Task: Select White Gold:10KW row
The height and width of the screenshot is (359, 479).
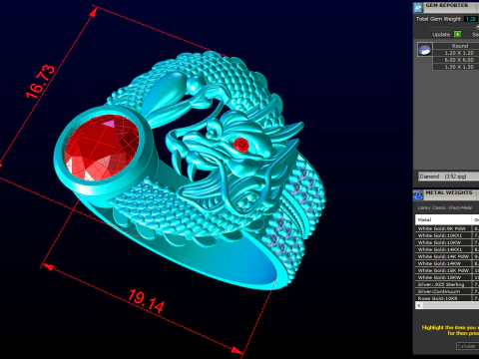Action: 447,242
